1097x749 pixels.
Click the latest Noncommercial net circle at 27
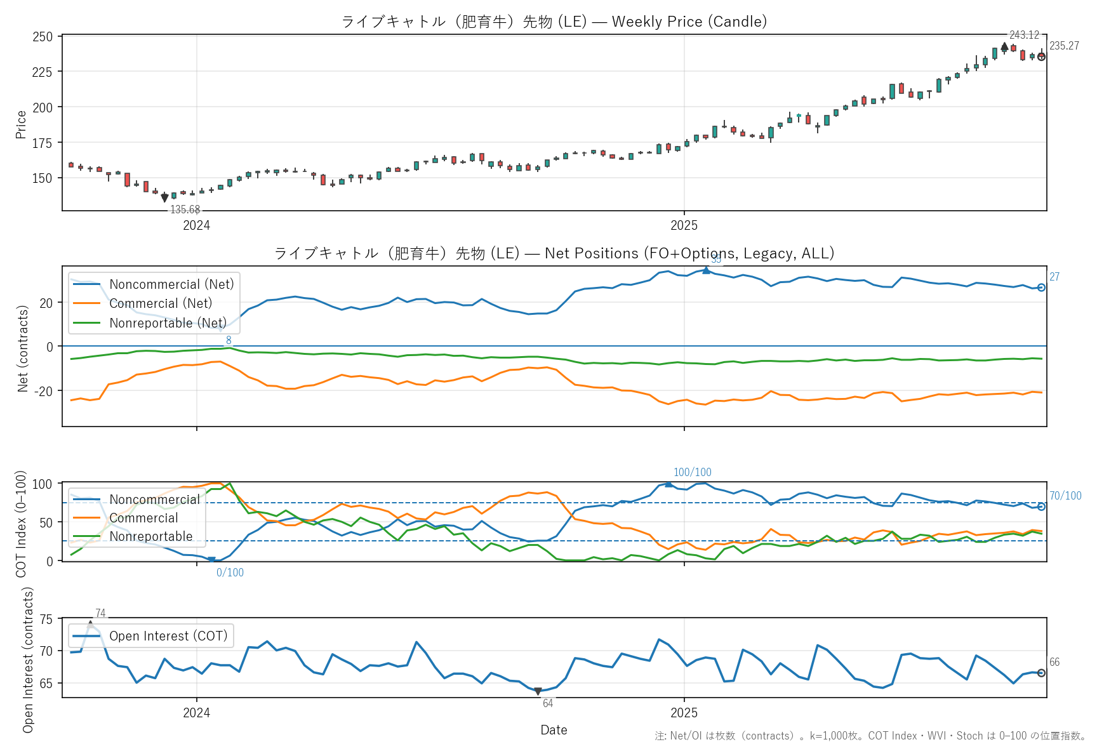click(1041, 288)
